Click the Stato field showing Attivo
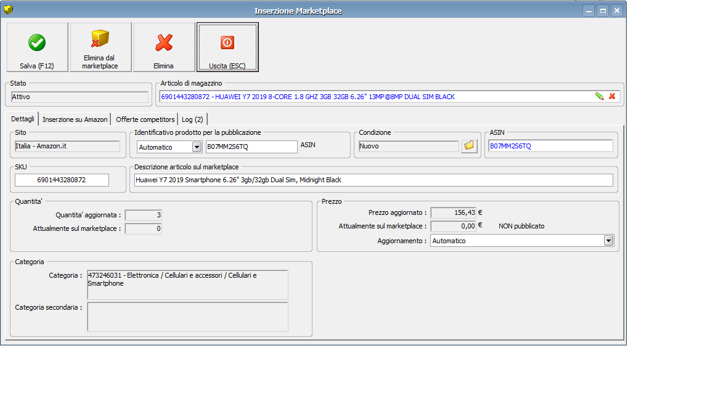 point(80,97)
